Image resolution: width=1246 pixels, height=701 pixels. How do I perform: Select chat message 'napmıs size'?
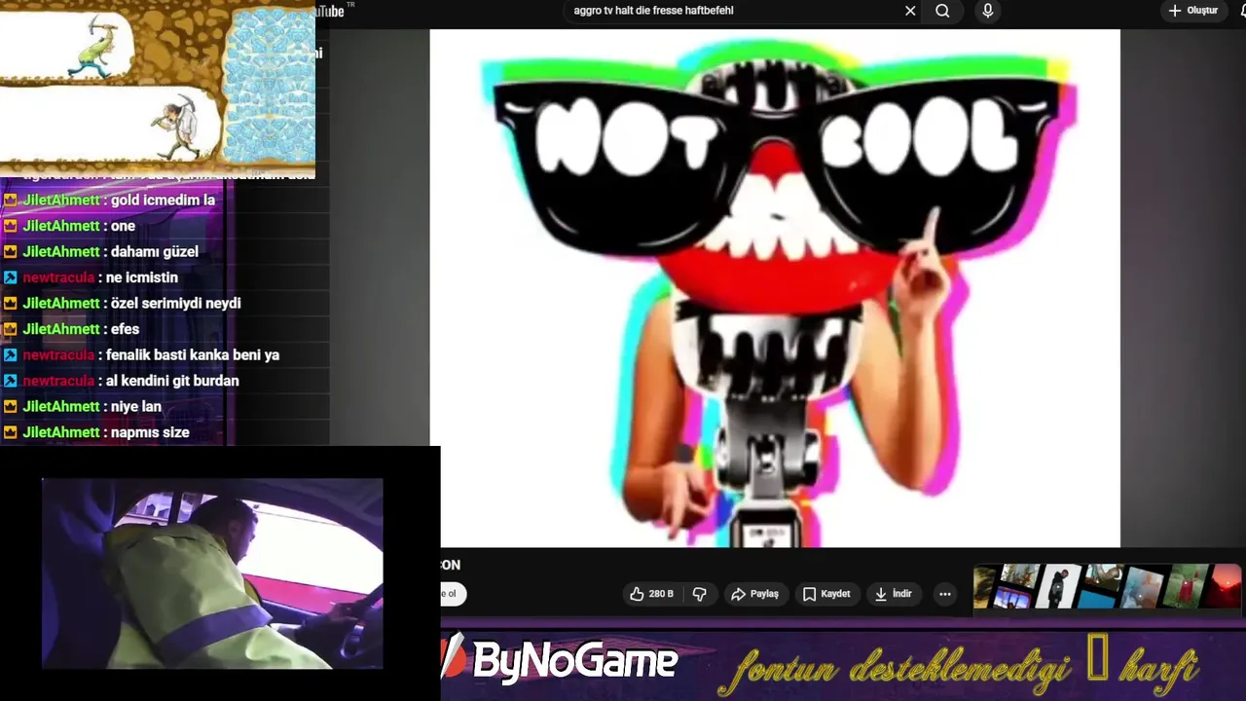tap(150, 432)
